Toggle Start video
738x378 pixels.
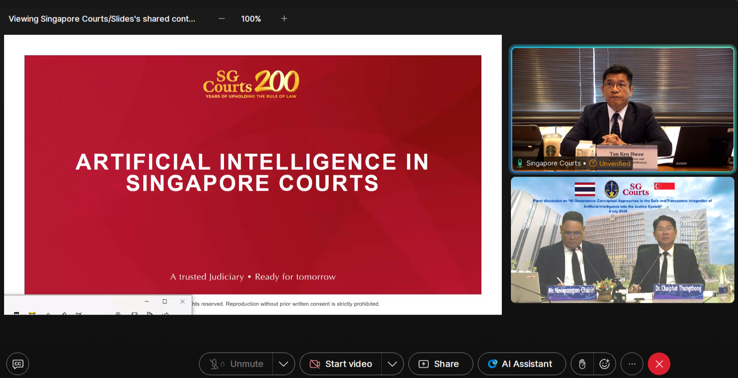[341, 364]
